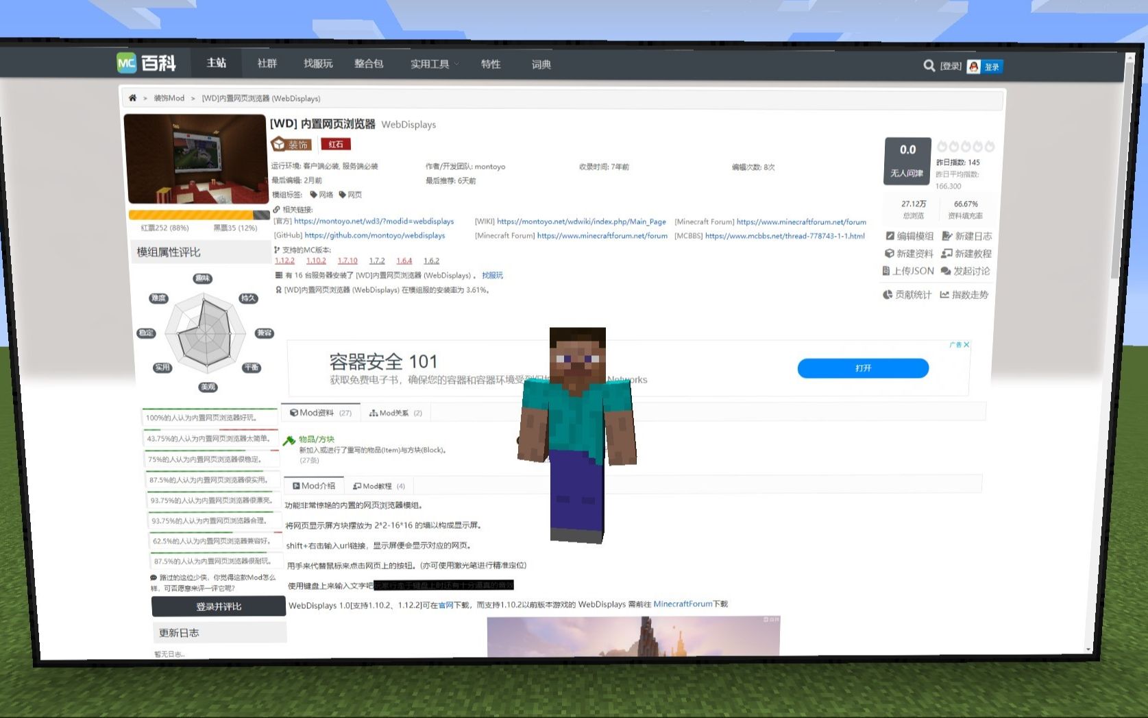
Task: Open 新建日志 with the journal icon
Action: 947,236
